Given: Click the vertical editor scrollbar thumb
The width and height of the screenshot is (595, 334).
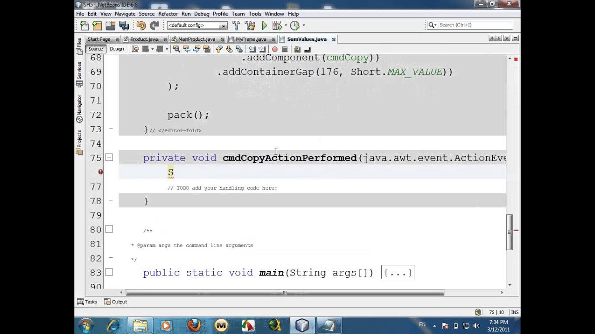Looking at the screenshot, I should [509, 232].
